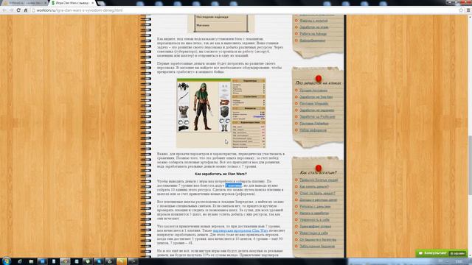This screenshot has height=265, width=472.
Task: Go back with the browser back arrow
Action: point(4,10)
